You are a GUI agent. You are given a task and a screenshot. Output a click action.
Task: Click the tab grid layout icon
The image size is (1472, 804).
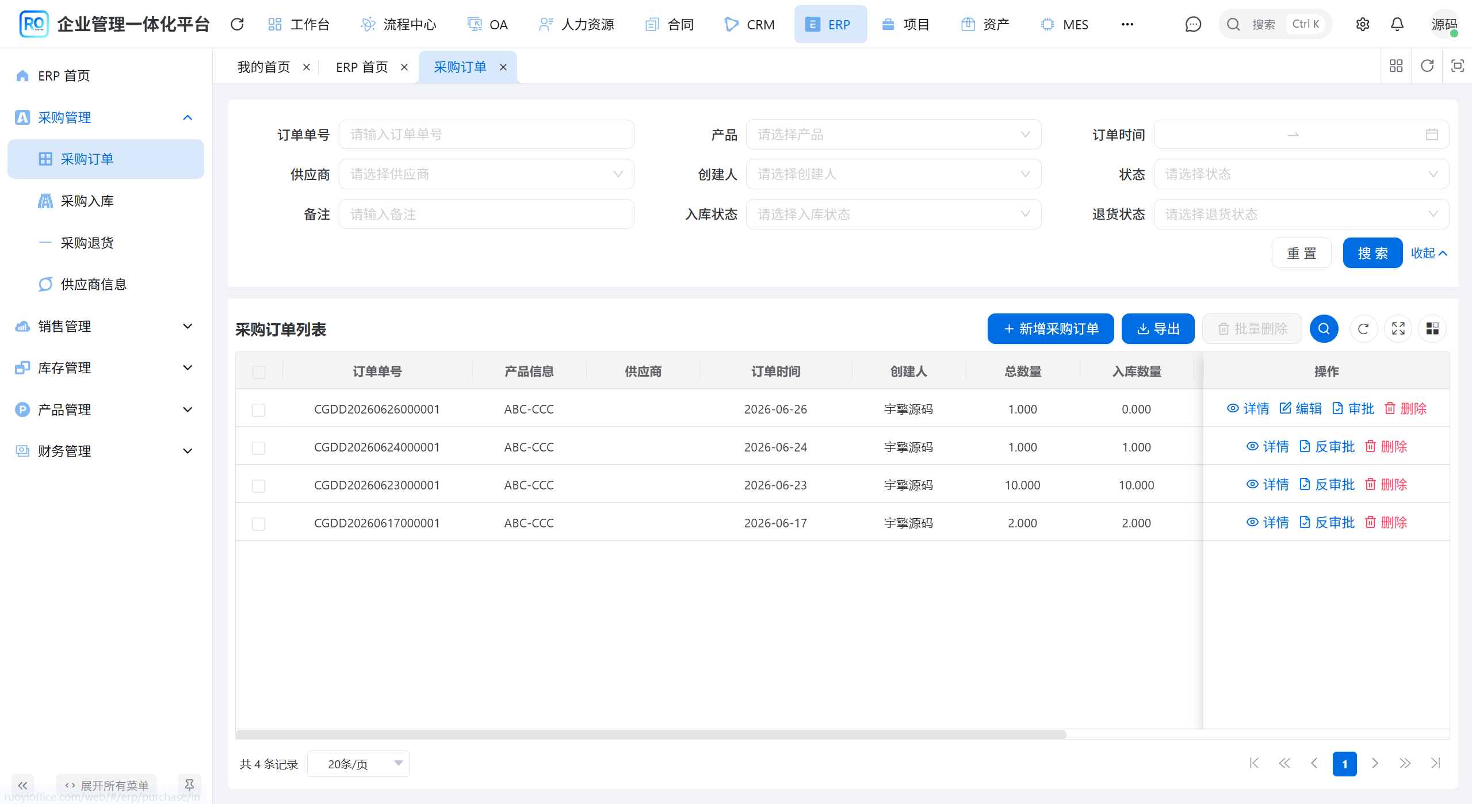pos(1396,66)
